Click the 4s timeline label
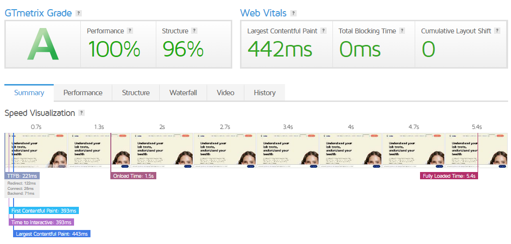Image resolution: width=511 pixels, height=244 pixels. (351, 127)
